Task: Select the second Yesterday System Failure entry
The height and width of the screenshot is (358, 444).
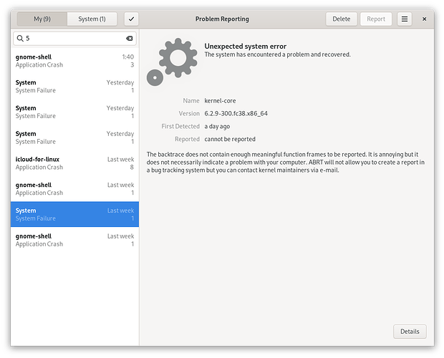Action: [74, 112]
